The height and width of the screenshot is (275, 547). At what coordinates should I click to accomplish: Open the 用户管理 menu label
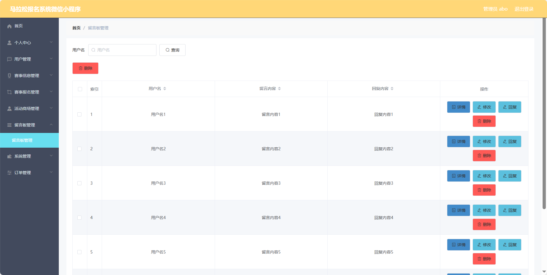click(x=23, y=59)
